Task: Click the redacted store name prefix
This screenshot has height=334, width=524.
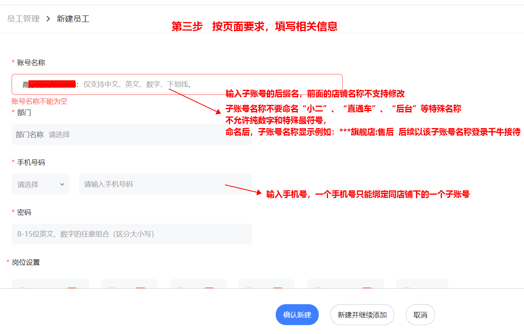Action: point(52,84)
